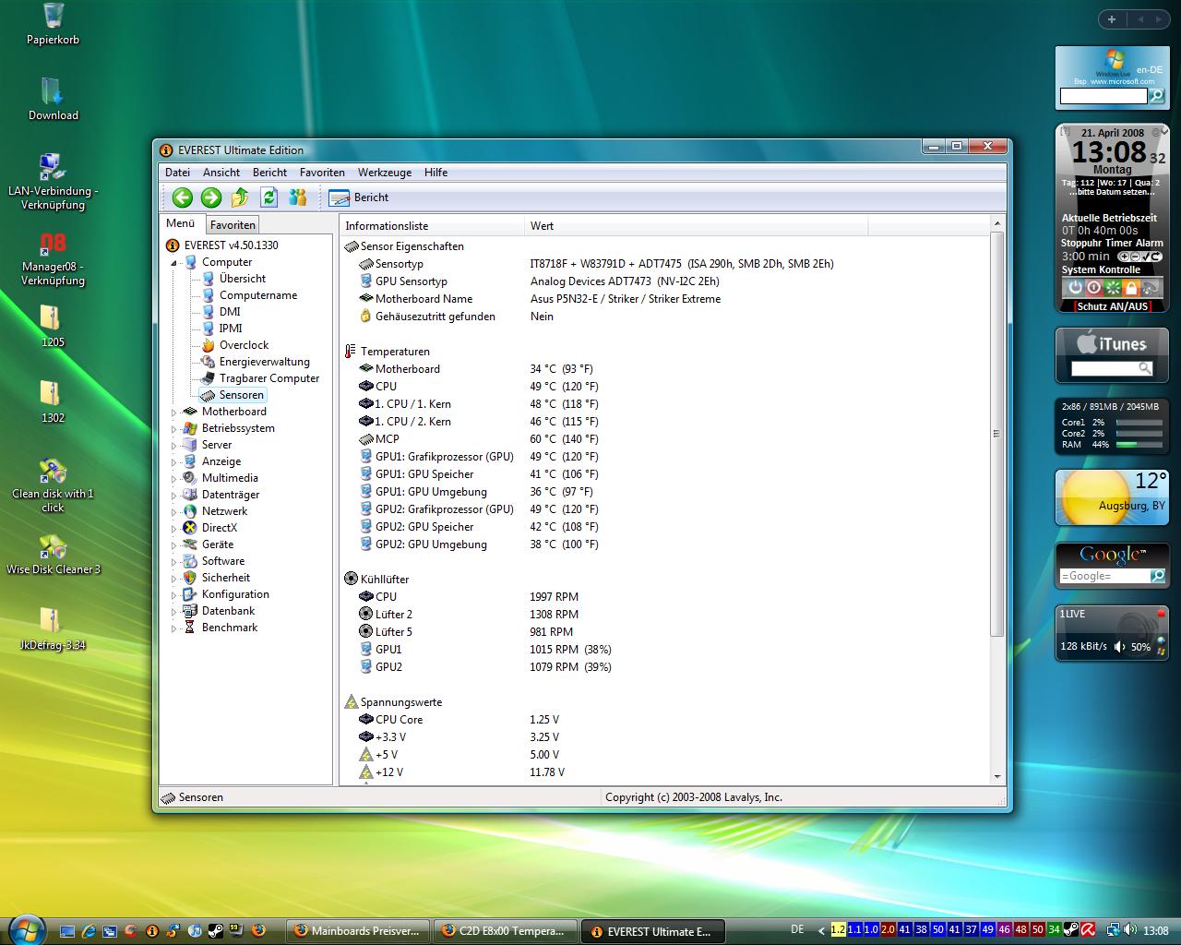Click the Up one level toolbar icon

coord(240,197)
